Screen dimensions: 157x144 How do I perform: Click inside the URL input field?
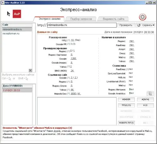click(82, 25)
